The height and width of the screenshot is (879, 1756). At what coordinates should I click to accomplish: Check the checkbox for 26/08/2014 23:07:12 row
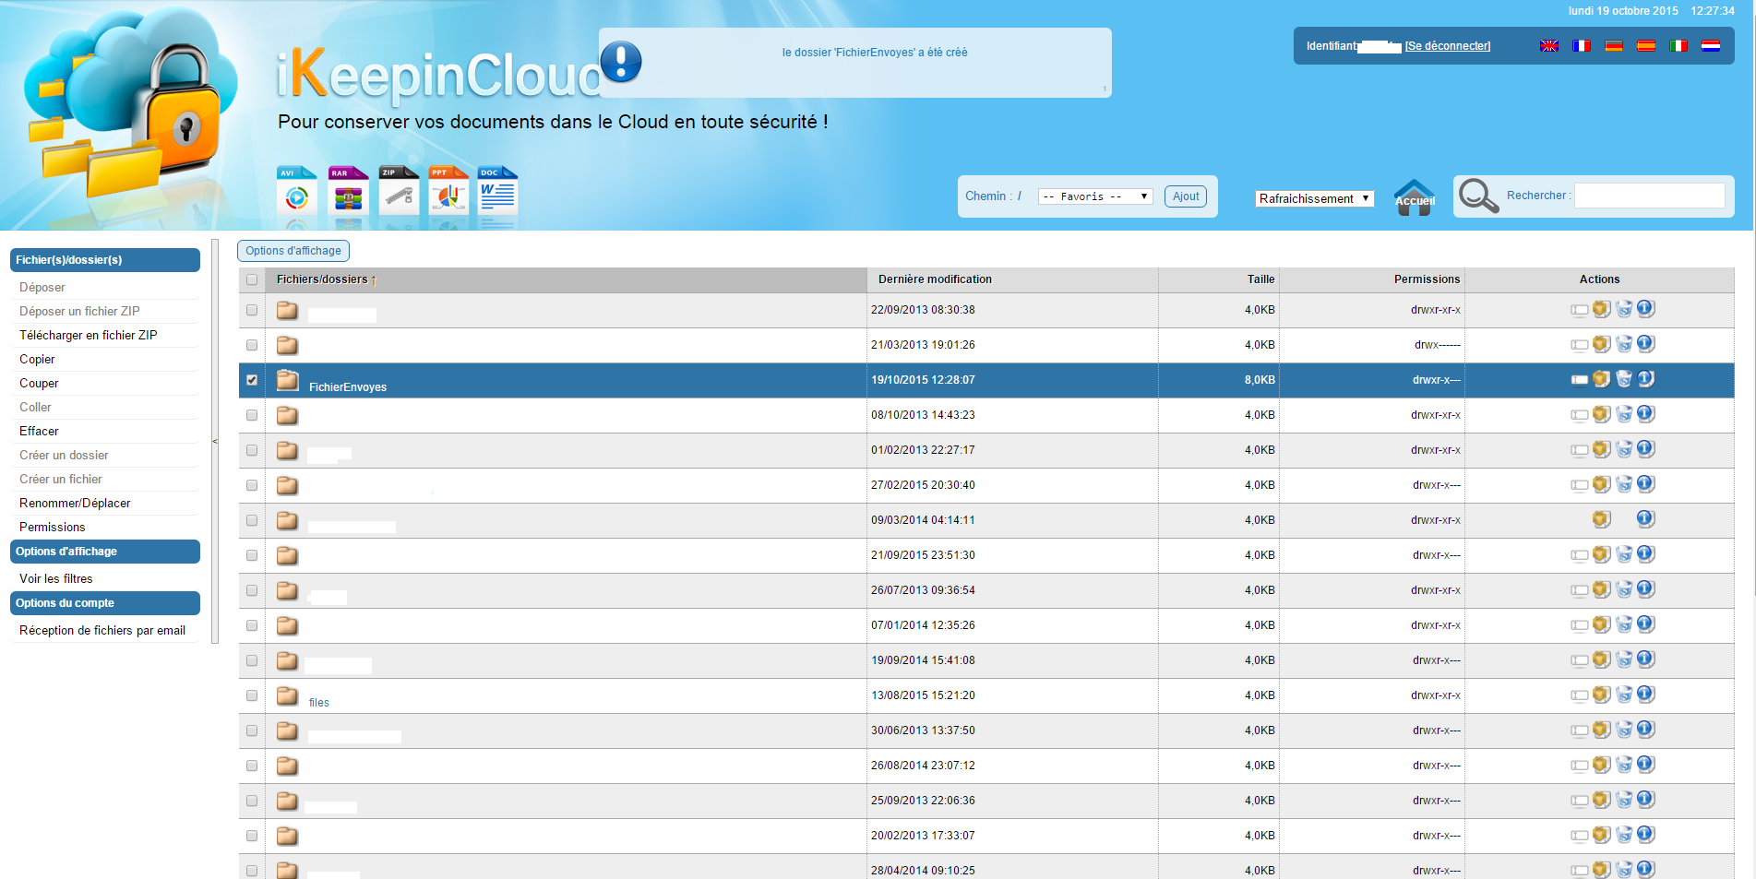pos(252,766)
